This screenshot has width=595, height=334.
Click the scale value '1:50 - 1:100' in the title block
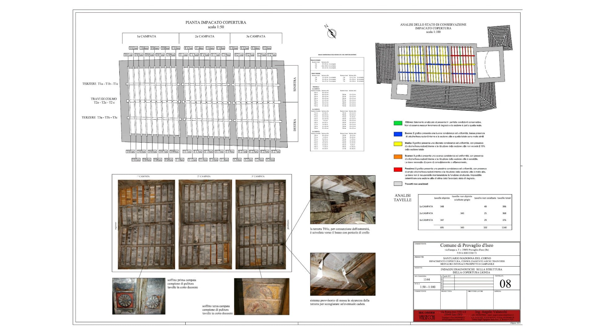point(428,287)
